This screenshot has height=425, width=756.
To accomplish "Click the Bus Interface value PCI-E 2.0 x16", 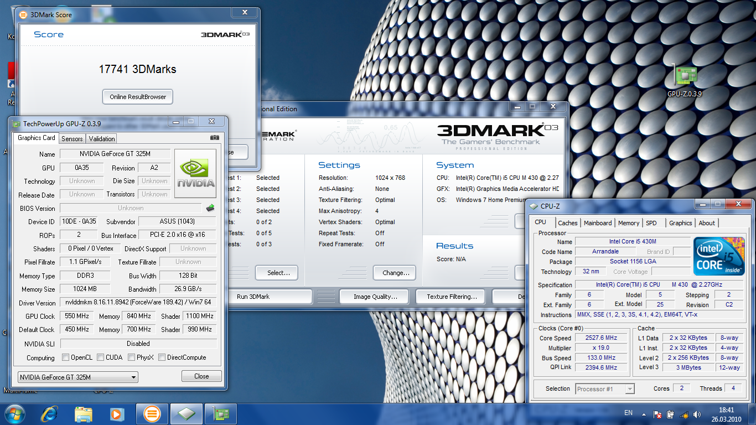I will coord(178,235).
